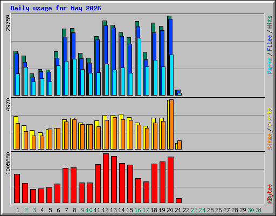The height and width of the screenshot is (216, 276).
Task: Click day 29 on the x-axis
Action: [x=243, y=210]
